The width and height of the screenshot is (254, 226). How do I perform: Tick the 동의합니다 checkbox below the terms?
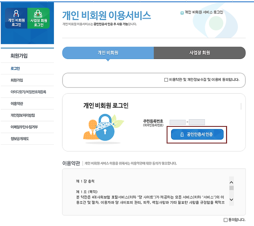225,220
